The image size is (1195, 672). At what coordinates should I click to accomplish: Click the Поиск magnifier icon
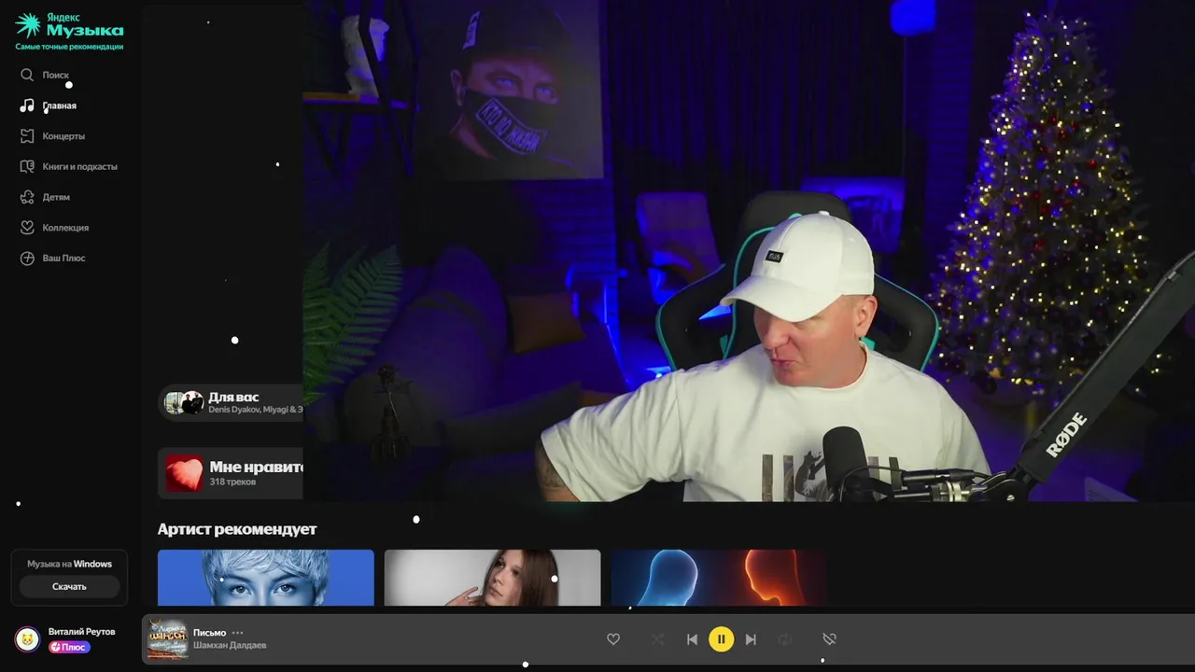(27, 75)
